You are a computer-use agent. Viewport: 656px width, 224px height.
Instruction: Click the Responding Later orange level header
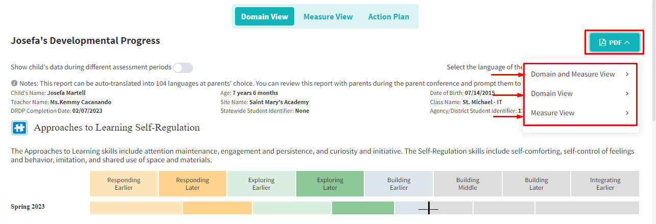tap(193, 184)
